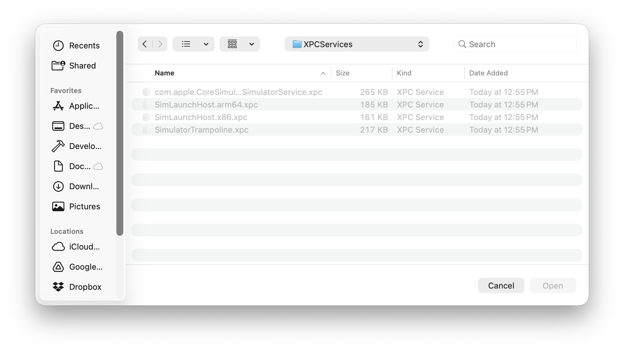Open the Applications favorite

[x=84, y=106]
